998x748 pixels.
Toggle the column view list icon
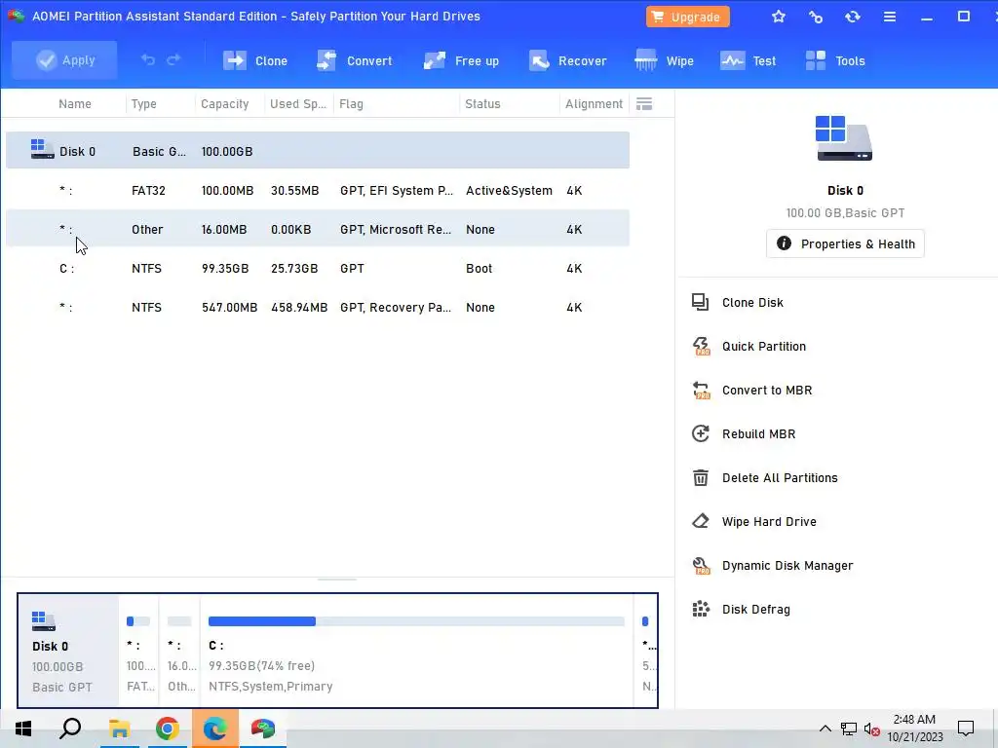[x=644, y=103]
